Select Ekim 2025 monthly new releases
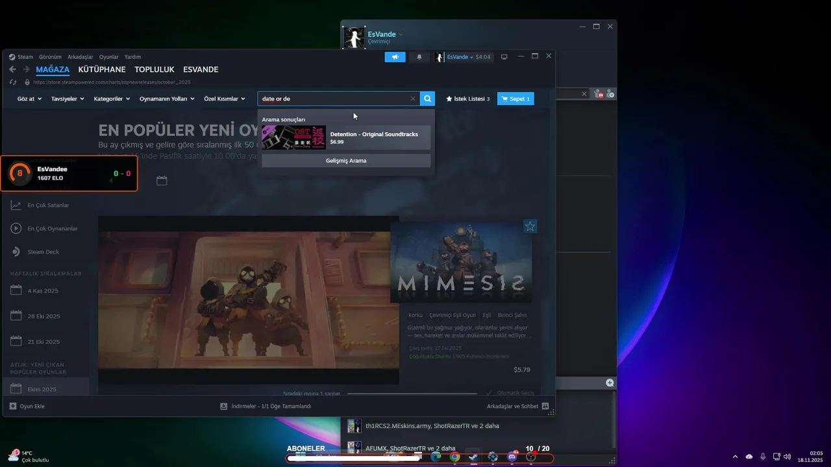The width and height of the screenshot is (831, 467). (45, 388)
